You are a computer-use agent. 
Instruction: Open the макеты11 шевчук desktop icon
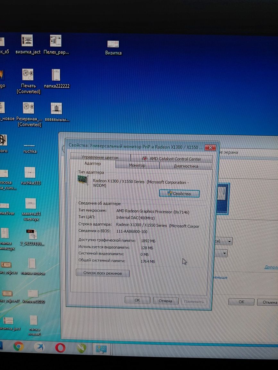31,210
